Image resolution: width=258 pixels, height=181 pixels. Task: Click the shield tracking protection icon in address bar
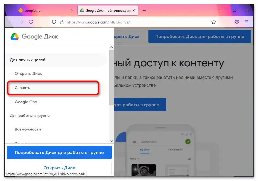(x=54, y=22)
